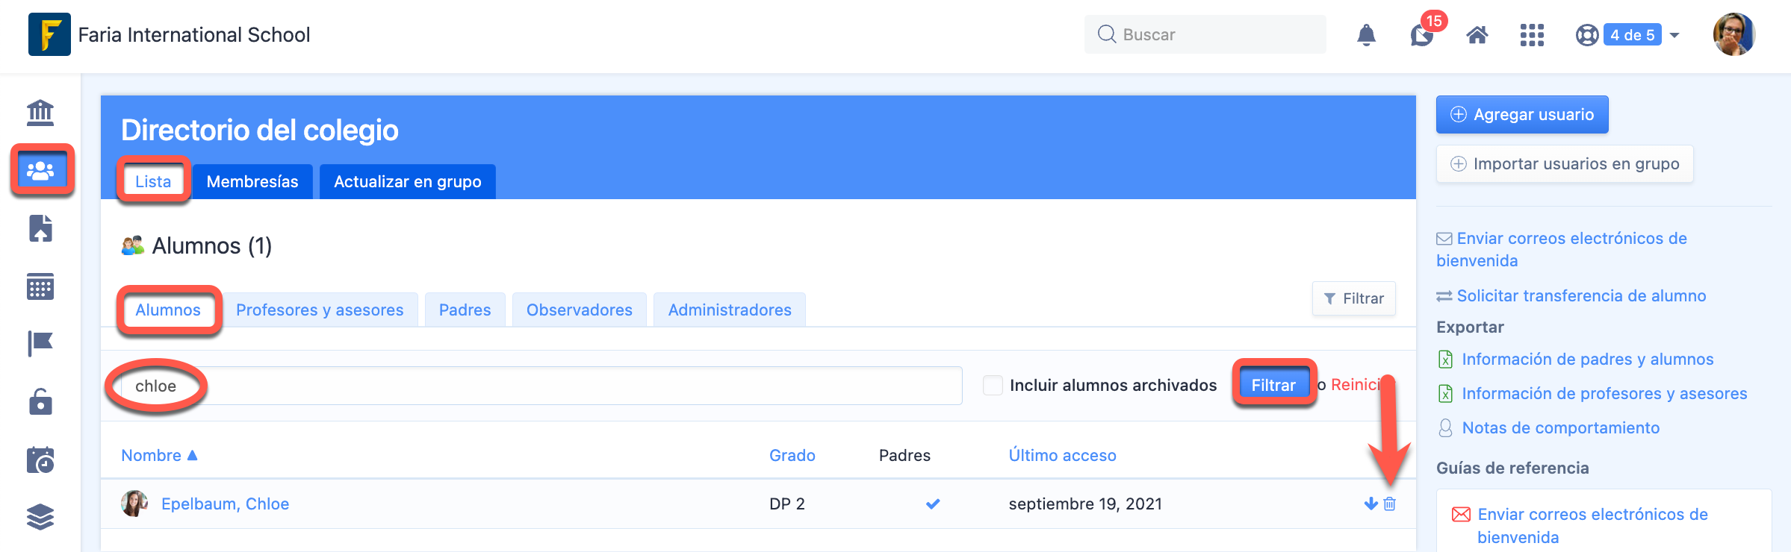
Task: Click Agregar usuario button
Action: (x=1521, y=115)
